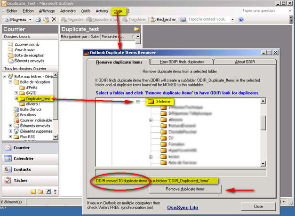Image resolution: width=295 pixels, height=216 pixels.
Task: Open the contact search dropdown arrow
Action: 232,19
